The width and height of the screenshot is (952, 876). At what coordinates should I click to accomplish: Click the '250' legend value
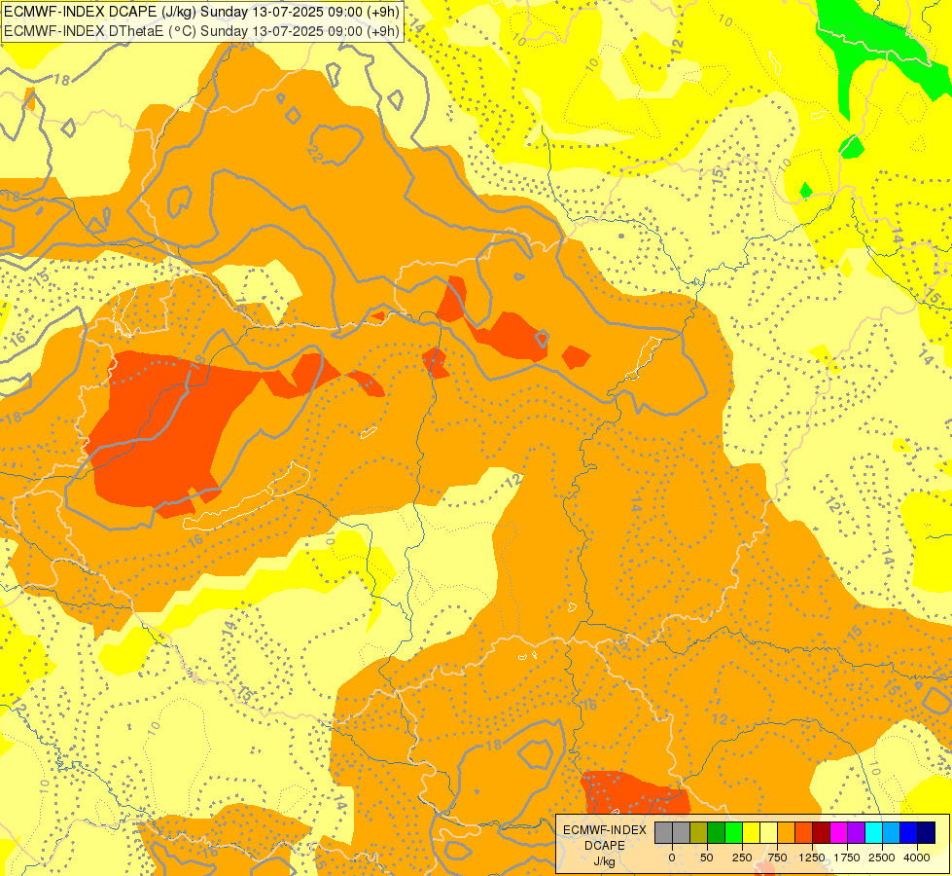click(742, 858)
